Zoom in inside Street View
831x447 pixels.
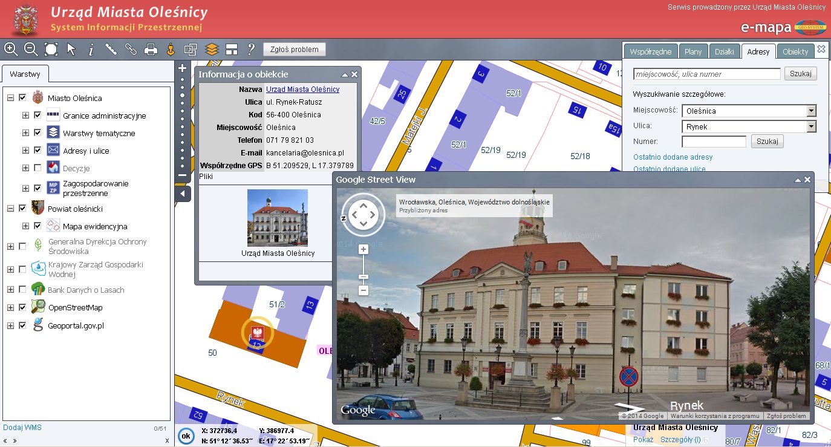click(363, 249)
